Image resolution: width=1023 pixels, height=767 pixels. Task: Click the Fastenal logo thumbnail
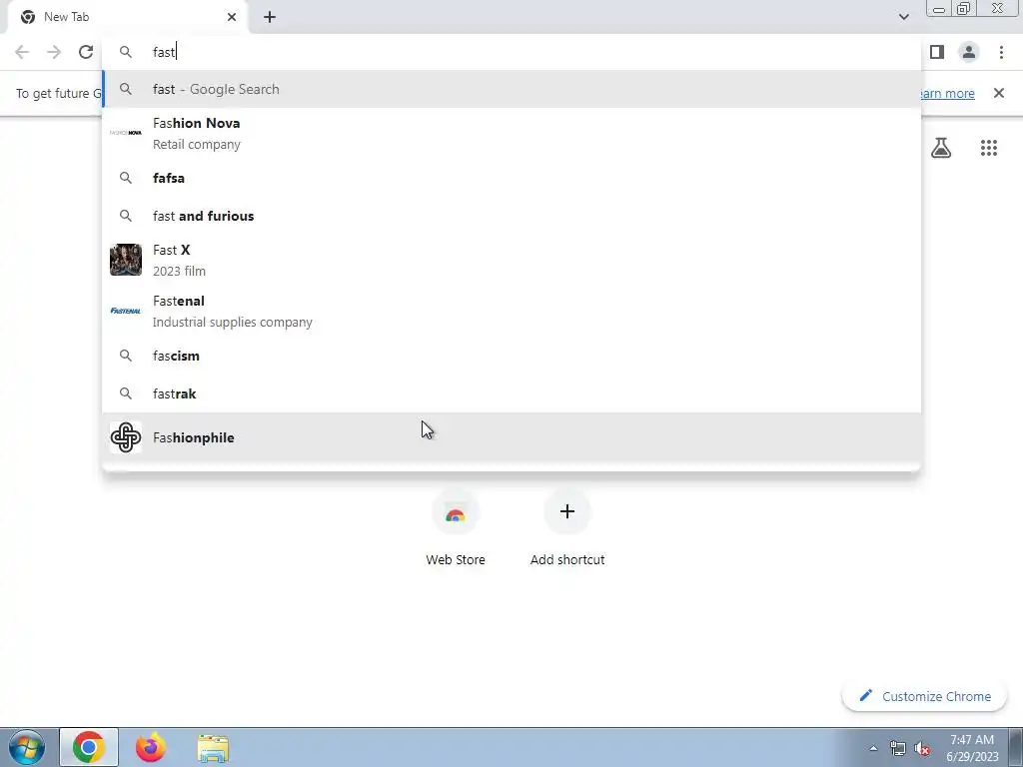pyautogui.click(x=126, y=312)
